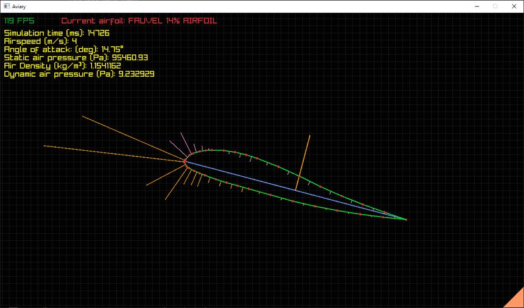The width and height of the screenshot is (524, 308).
Task: Select the Dynamic air pressure readout
Action: [x=79, y=74]
